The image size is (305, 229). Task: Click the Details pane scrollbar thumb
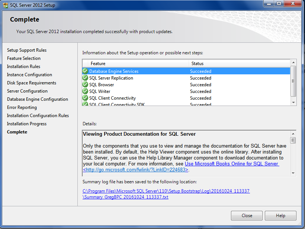pos(293,140)
